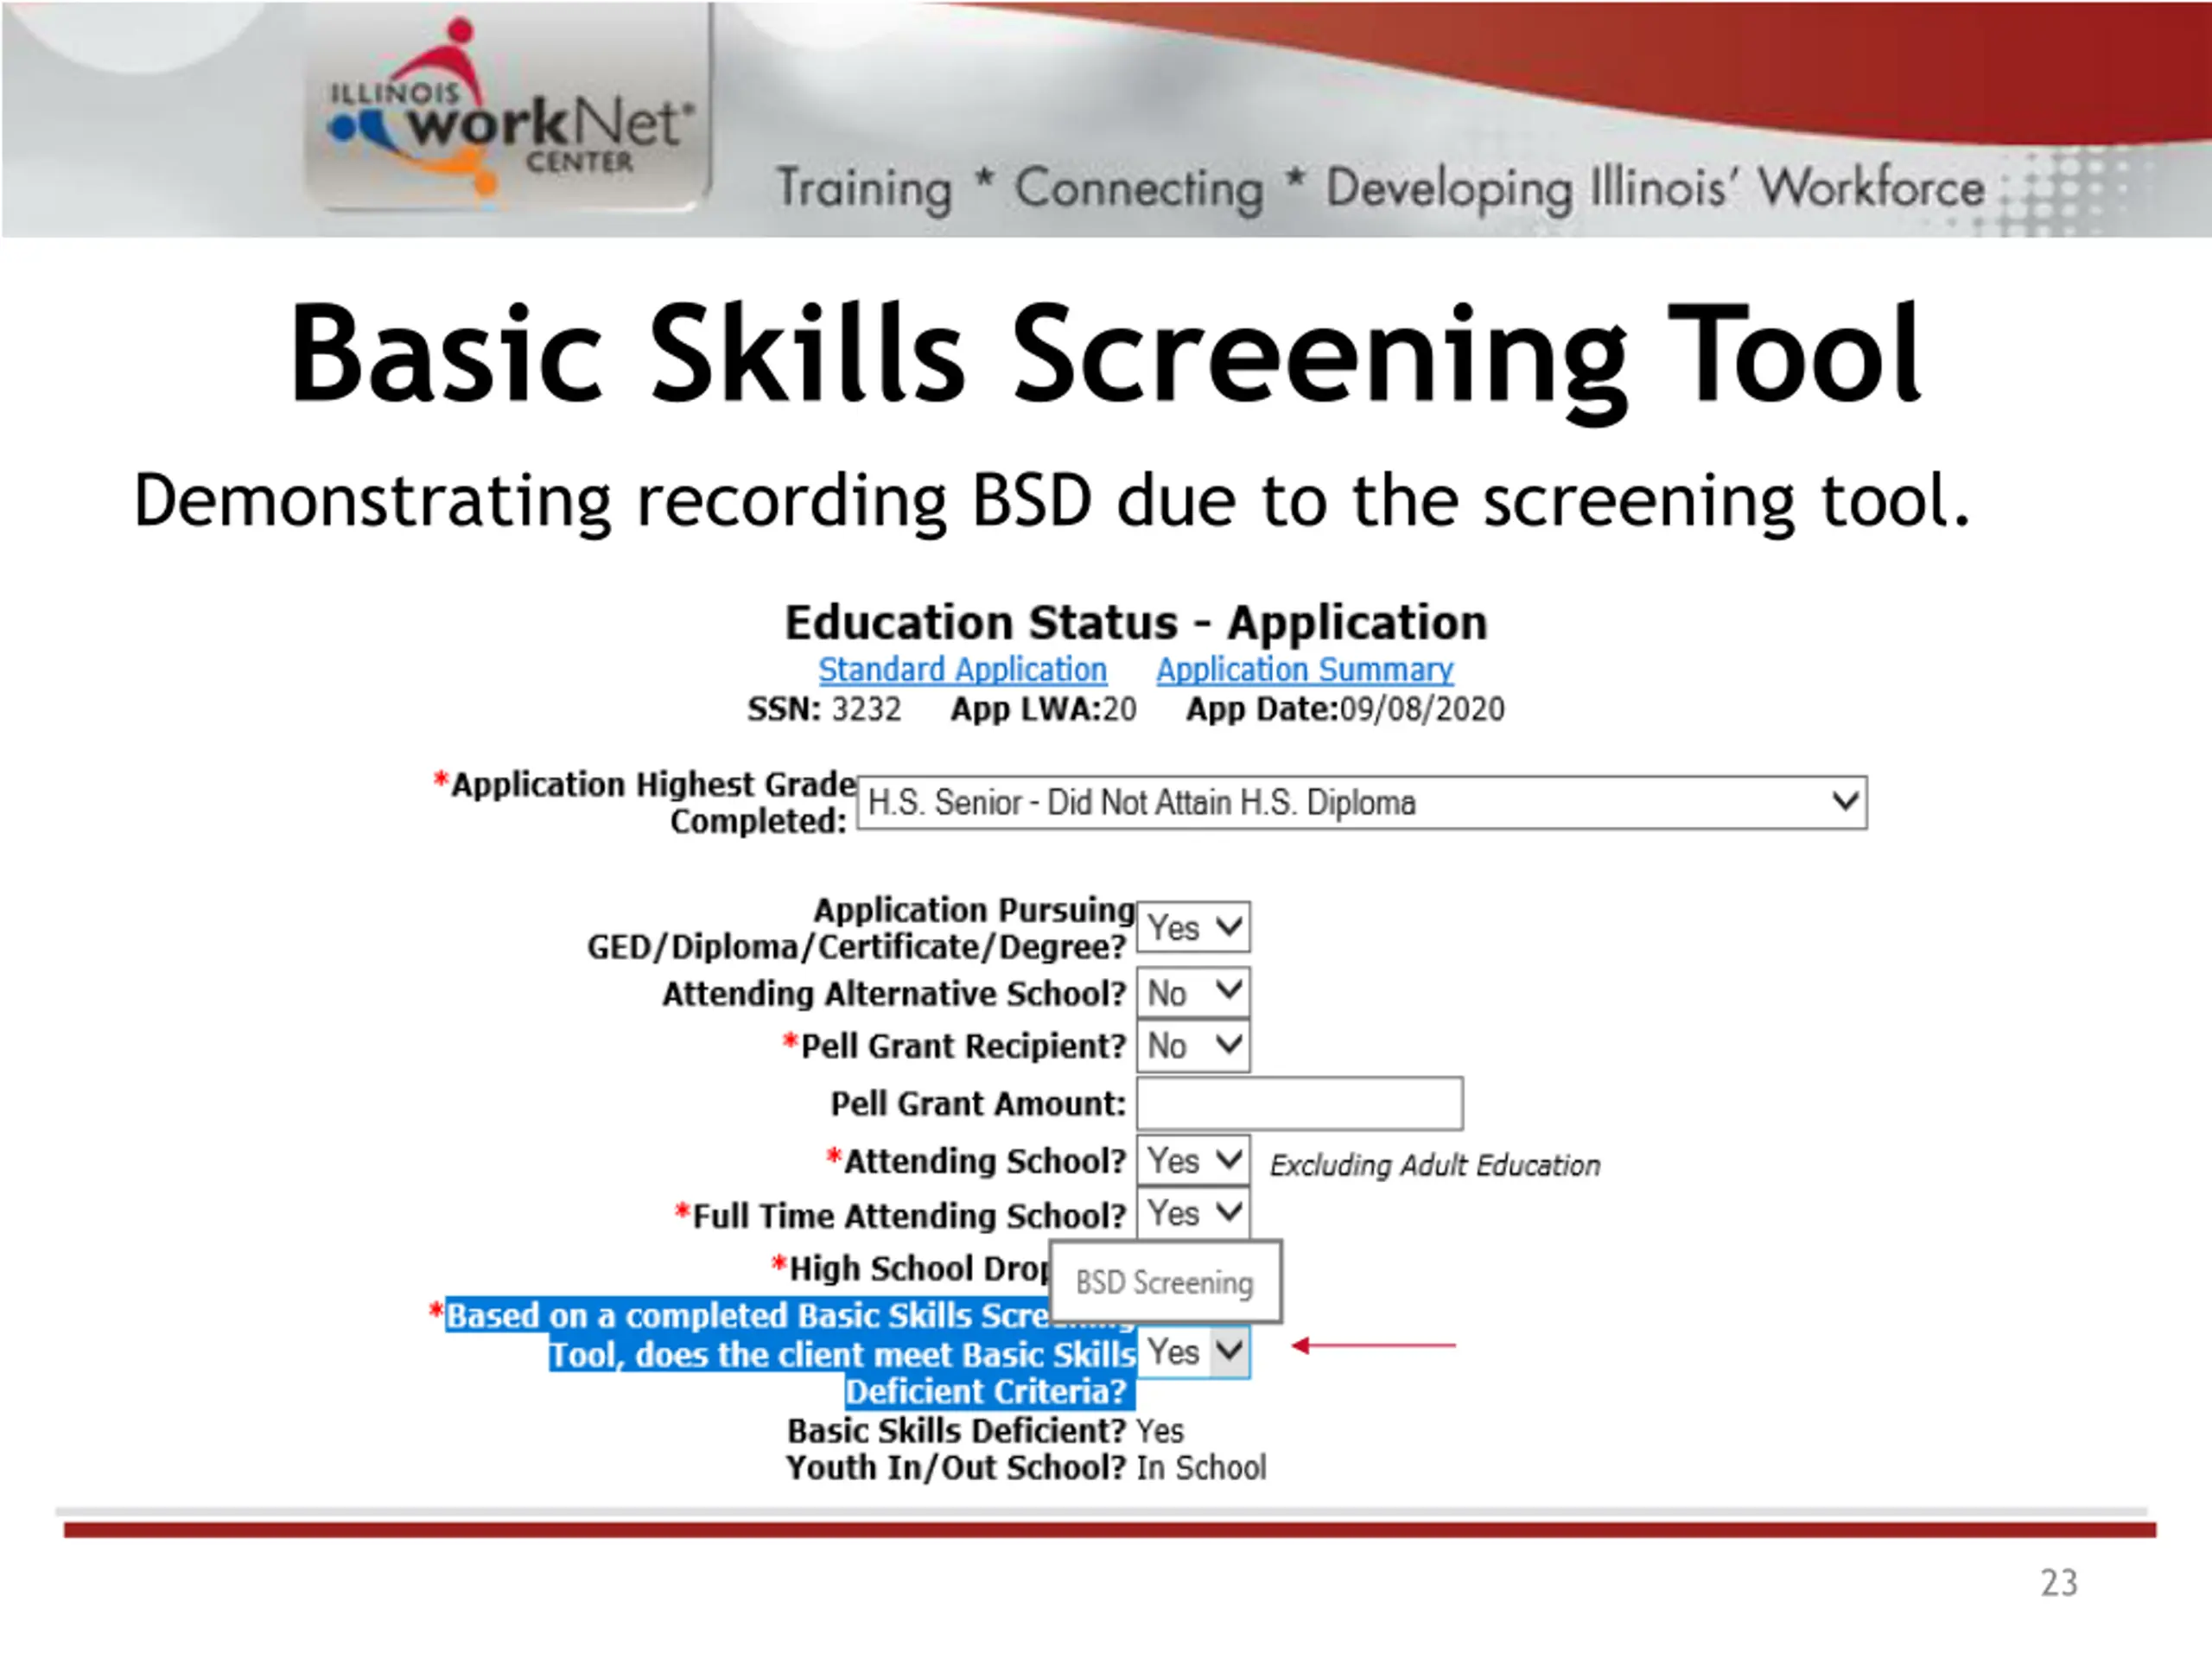Click the BSD Screening tooltip

coord(1165,1282)
